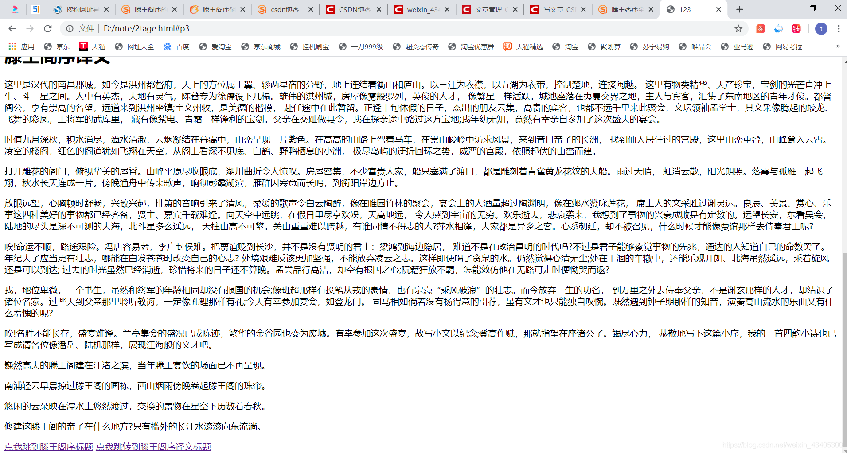The height and width of the screenshot is (453, 847).
Task: Bookmark this page with the star icon
Action: (738, 28)
